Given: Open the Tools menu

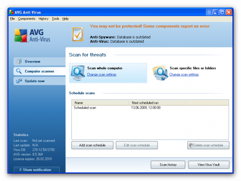Looking at the screenshot, I should 56,19.
